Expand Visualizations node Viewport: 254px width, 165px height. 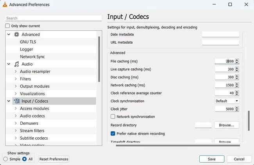coord(16,94)
